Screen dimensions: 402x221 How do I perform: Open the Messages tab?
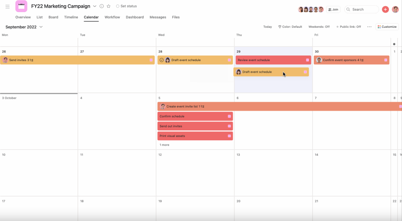158,17
